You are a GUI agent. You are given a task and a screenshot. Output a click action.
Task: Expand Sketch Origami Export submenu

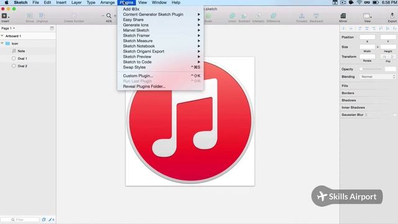click(x=160, y=51)
